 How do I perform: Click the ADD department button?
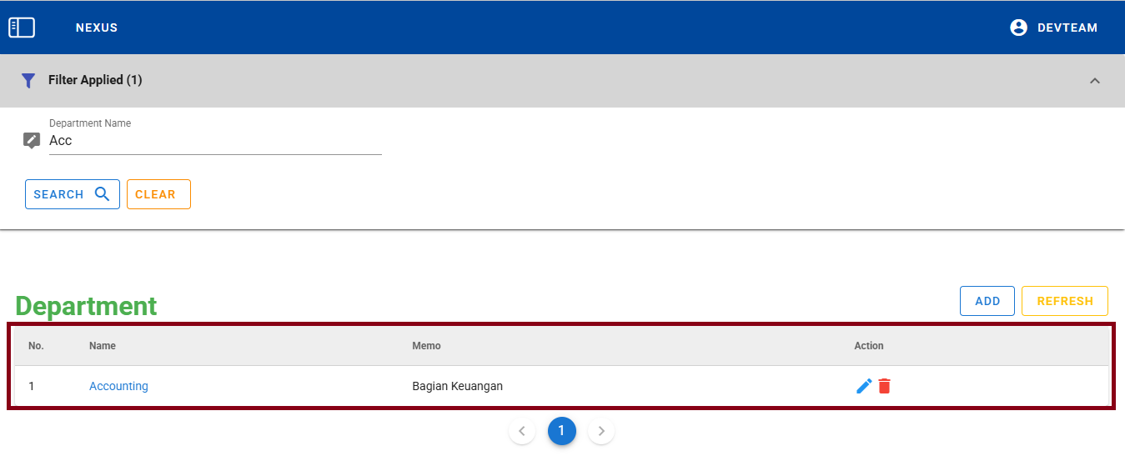(x=987, y=301)
